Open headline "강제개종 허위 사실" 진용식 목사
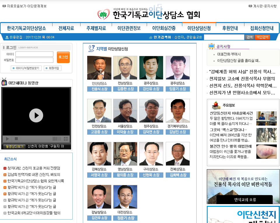 coord(242,72)
